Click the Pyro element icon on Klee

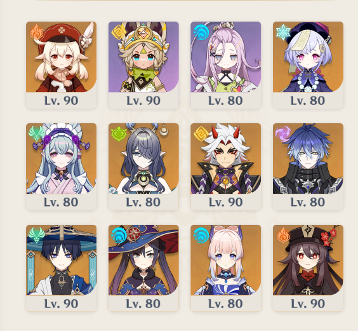point(37,32)
